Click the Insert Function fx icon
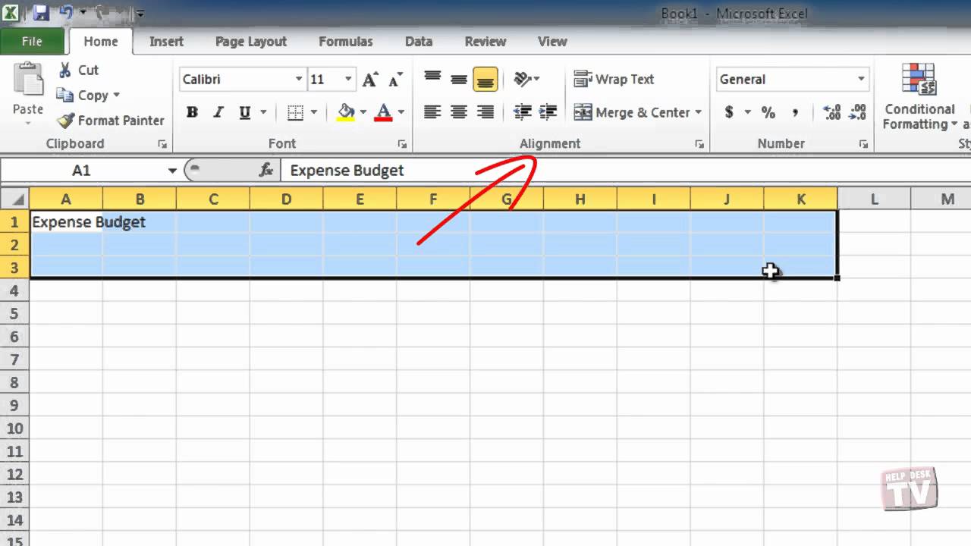 coord(266,170)
